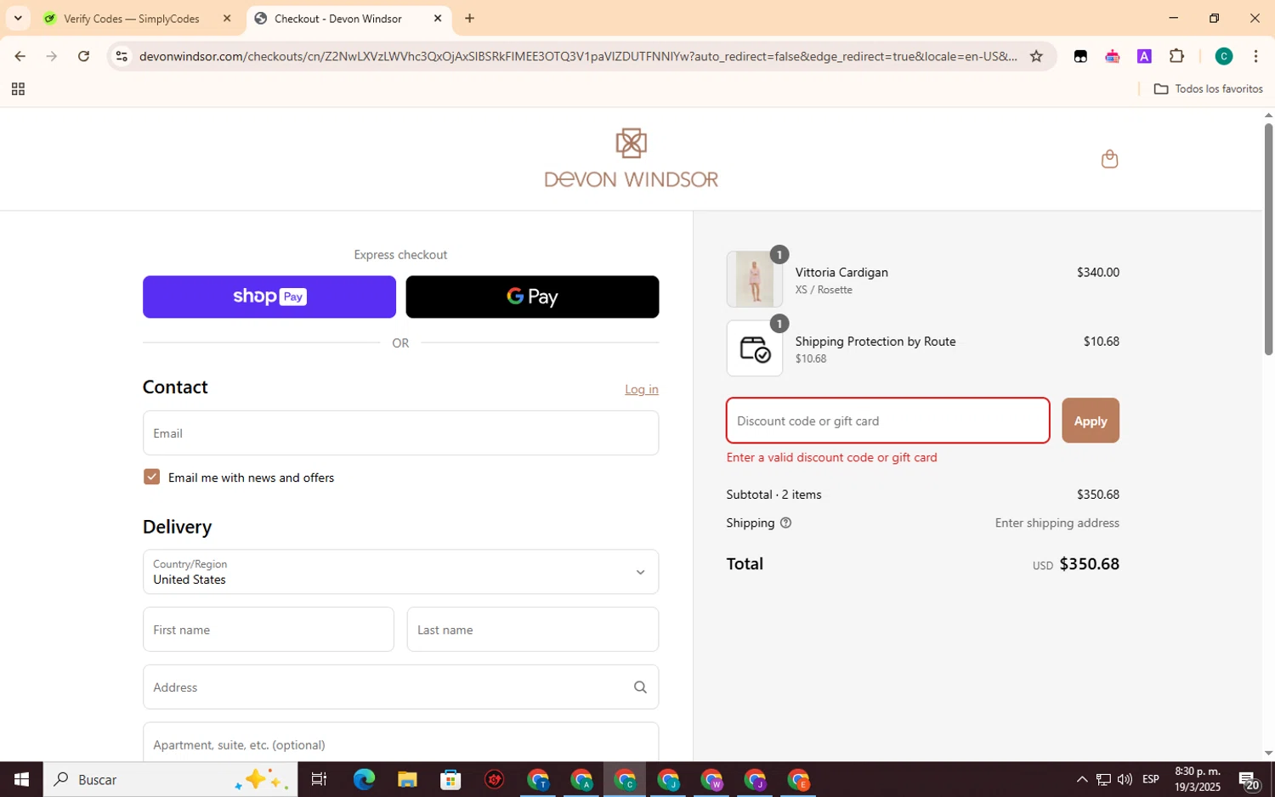This screenshot has height=797, width=1275.
Task: Click the black card extension icon
Action: click(1080, 56)
